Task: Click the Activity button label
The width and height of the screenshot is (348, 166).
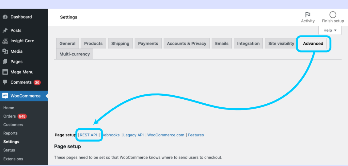Action: (x=308, y=21)
